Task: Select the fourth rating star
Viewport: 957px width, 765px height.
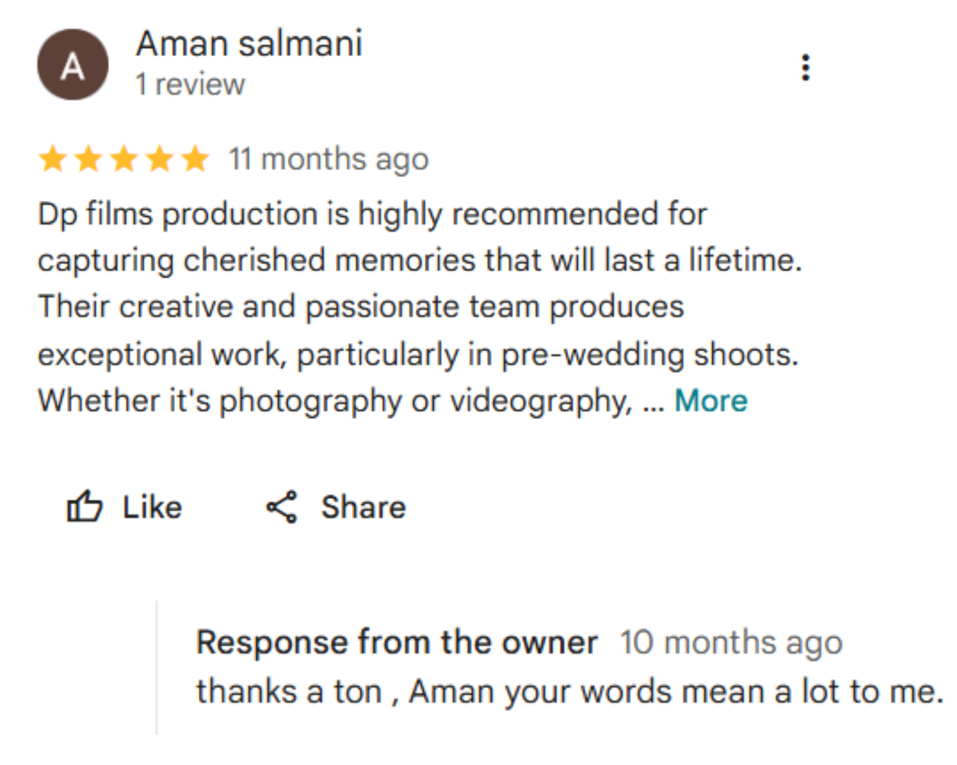Action: point(160,160)
